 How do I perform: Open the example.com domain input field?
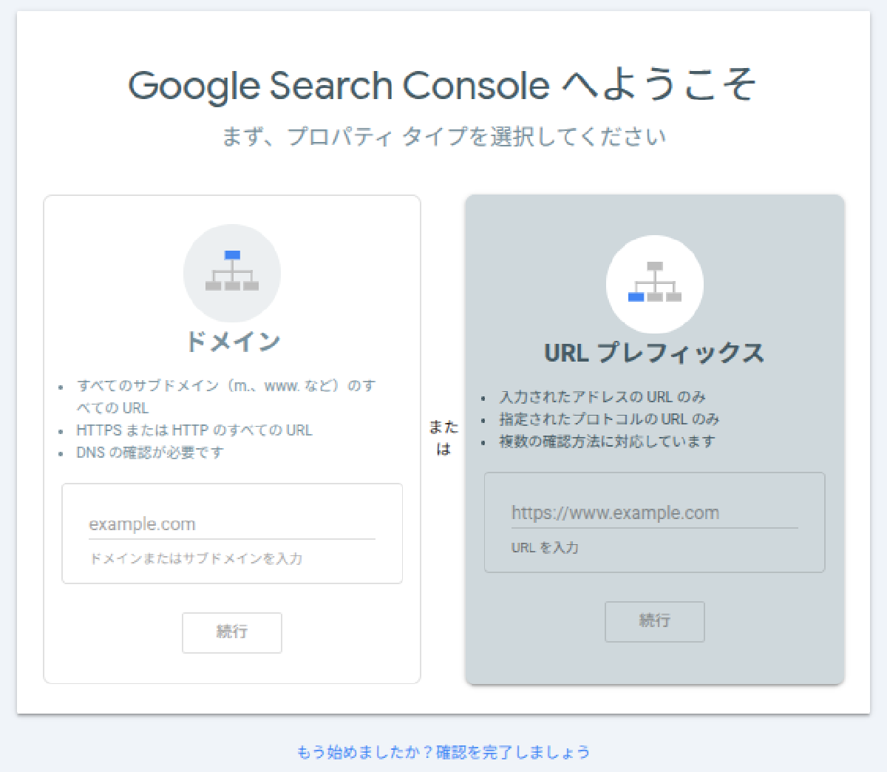[x=232, y=524]
